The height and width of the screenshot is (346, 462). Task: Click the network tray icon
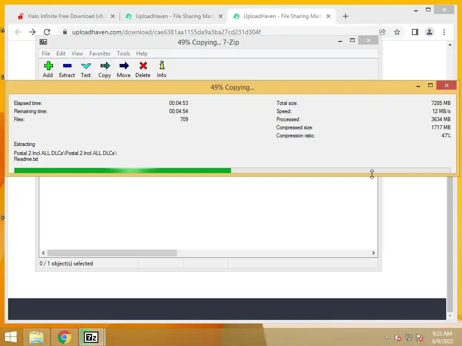click(409, 337)
